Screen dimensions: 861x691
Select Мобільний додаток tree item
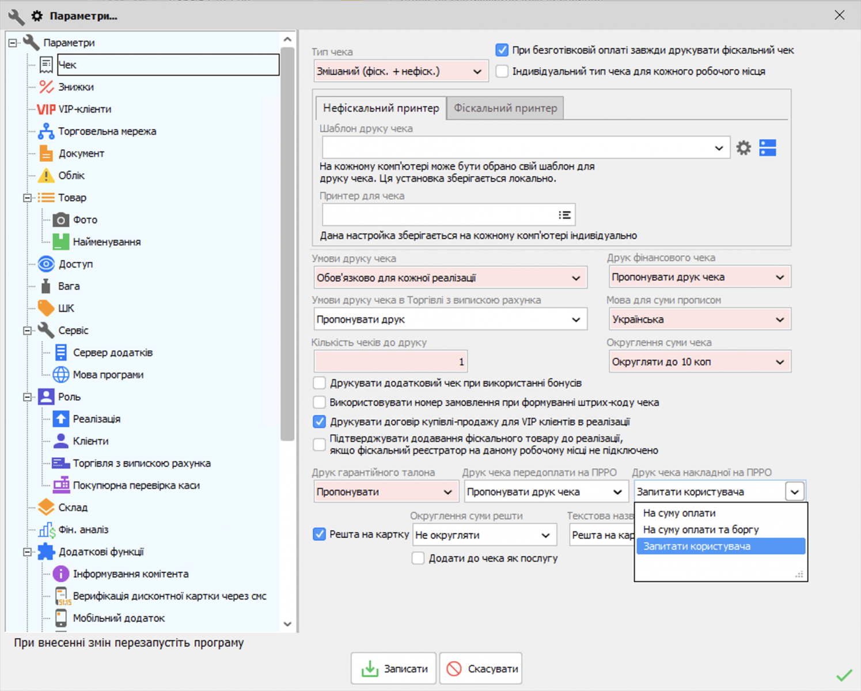(119, 618)
